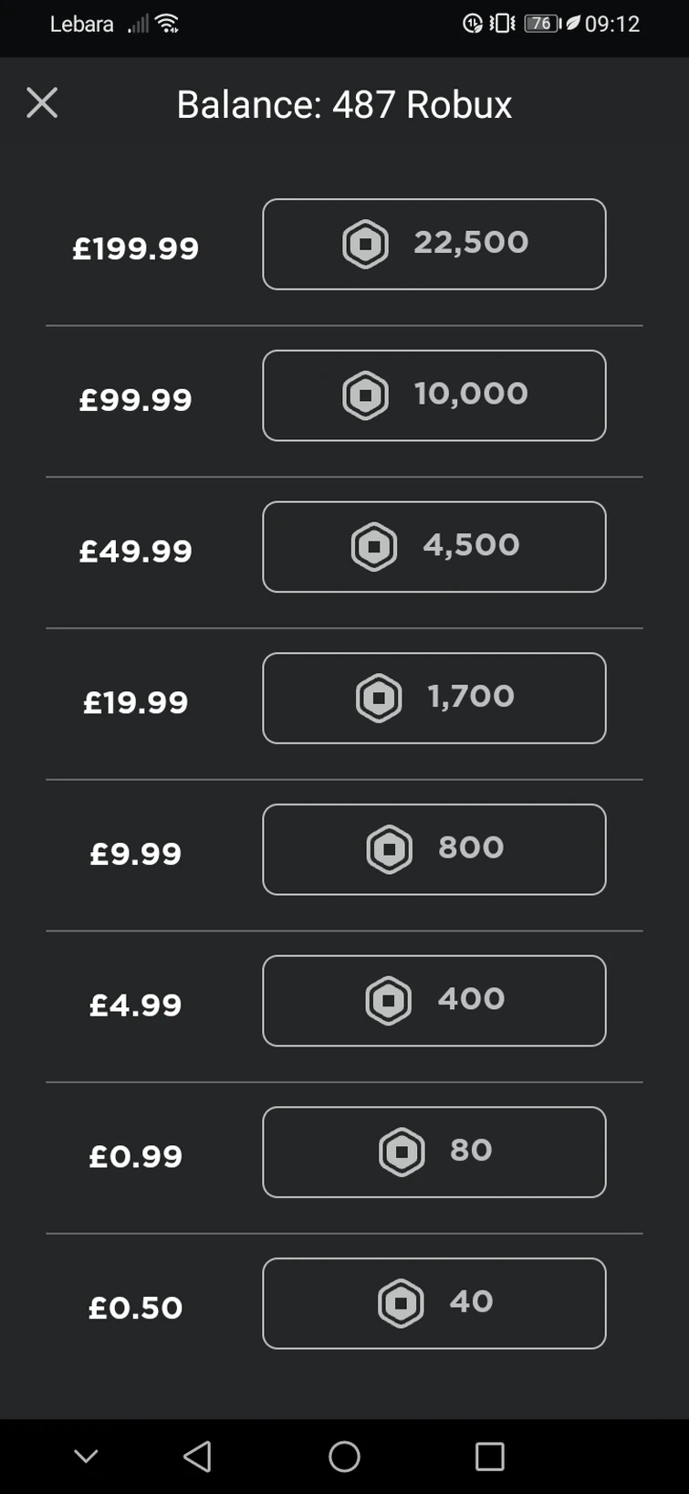Tap Robux icon beside 4,500
689x1494 pixels.
tap(374, 547)
